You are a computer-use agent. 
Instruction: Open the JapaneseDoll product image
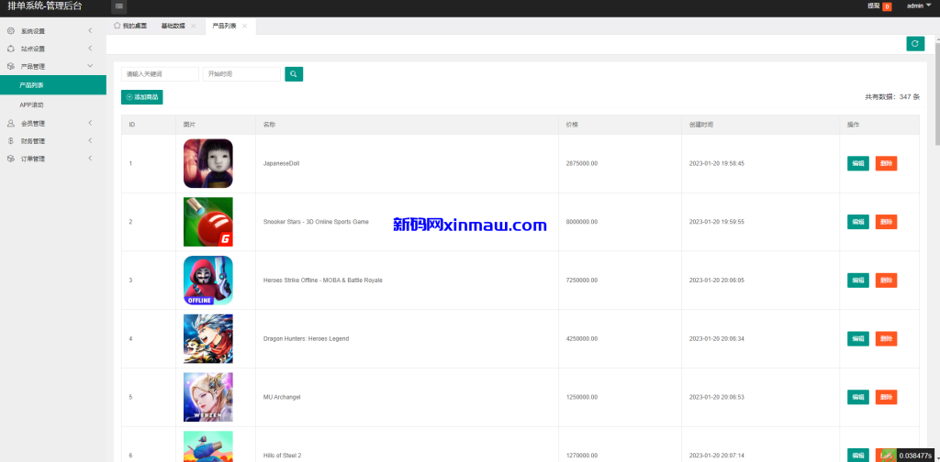(x=207, y=163)
